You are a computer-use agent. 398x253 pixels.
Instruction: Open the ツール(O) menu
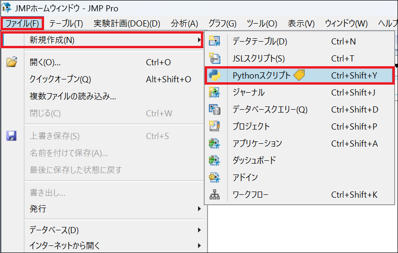pos(262,23)
